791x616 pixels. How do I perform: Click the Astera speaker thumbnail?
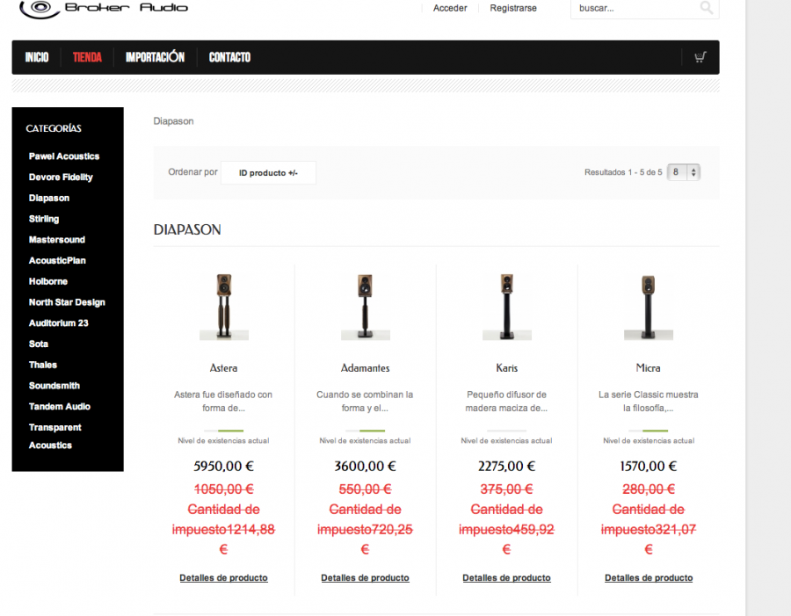(x=224, y=307)
